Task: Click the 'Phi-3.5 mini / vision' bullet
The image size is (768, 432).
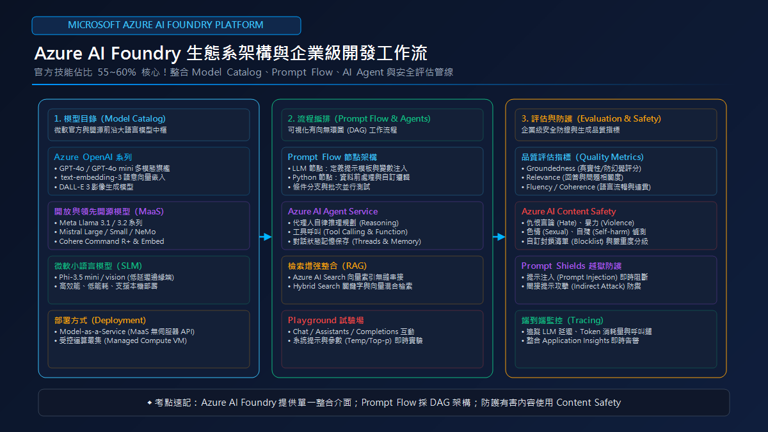Action: [x=114, y=277]
